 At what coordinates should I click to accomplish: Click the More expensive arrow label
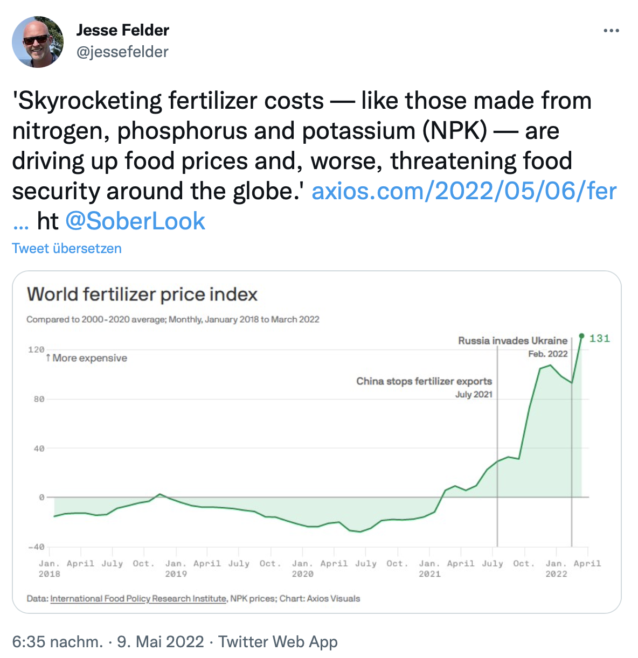tap(87, 358)
